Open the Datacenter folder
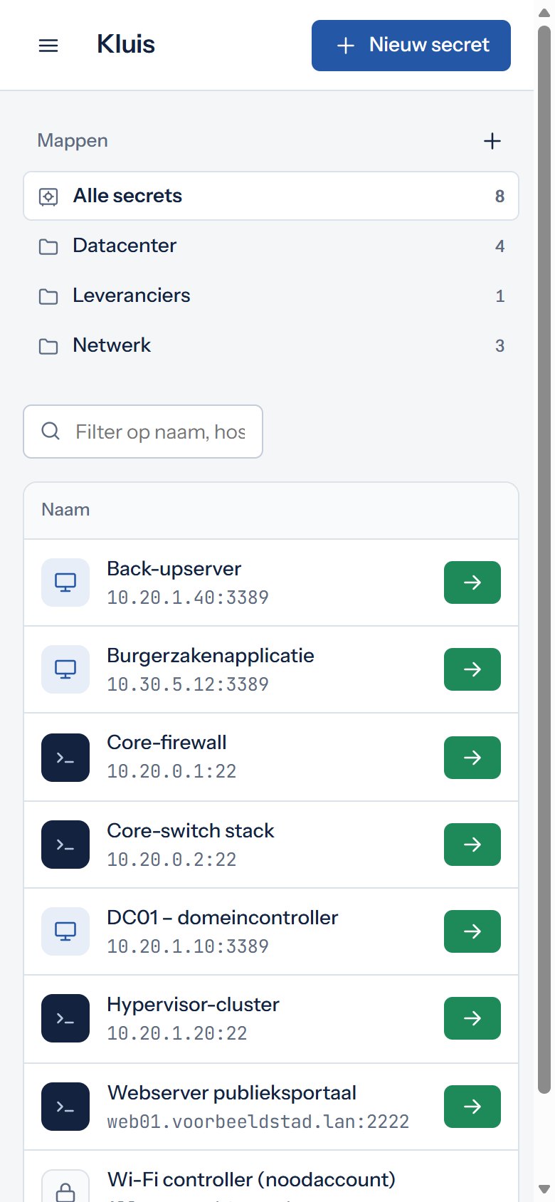The image size is (555, 1202). 271,246
